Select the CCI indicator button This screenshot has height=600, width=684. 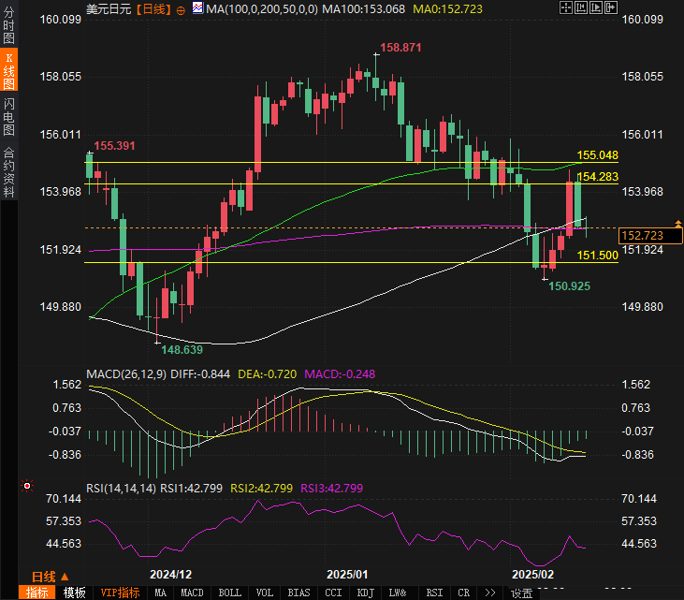point(333,593)
